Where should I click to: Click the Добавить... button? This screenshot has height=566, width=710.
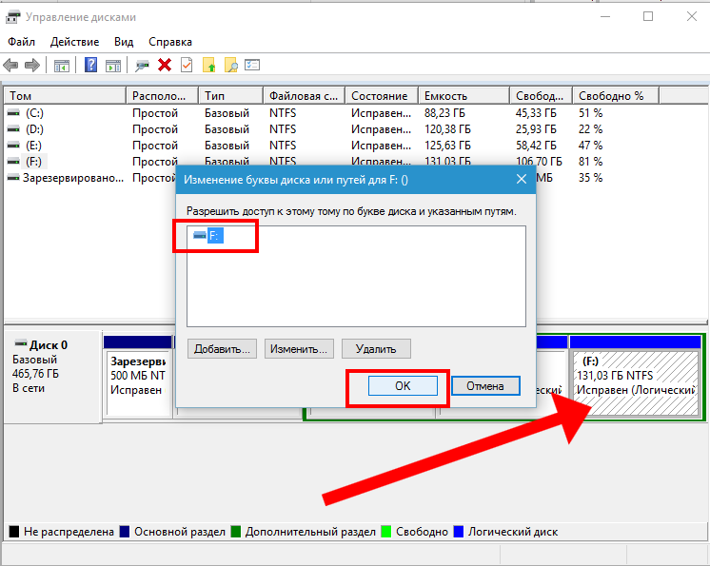(222, 349)
